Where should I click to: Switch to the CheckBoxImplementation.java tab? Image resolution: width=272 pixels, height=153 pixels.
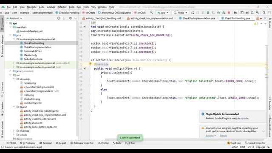click(199, 18)
